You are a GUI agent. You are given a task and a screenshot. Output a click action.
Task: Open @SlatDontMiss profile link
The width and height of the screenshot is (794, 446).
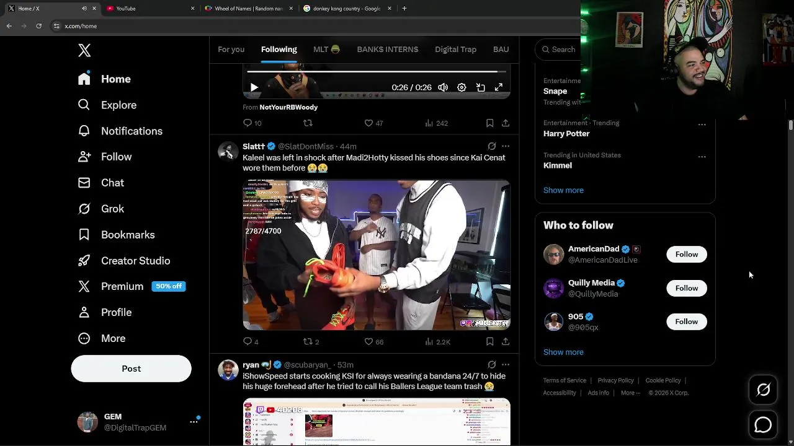coord(306,147)
